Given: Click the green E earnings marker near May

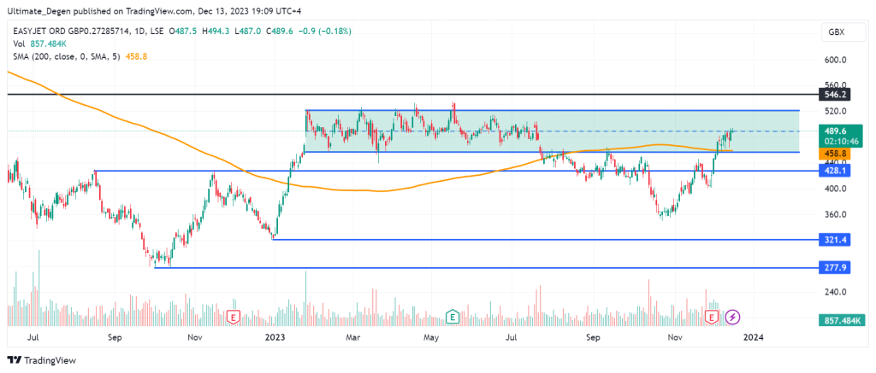Looking at the screenshot, I should tap(453, 318).
